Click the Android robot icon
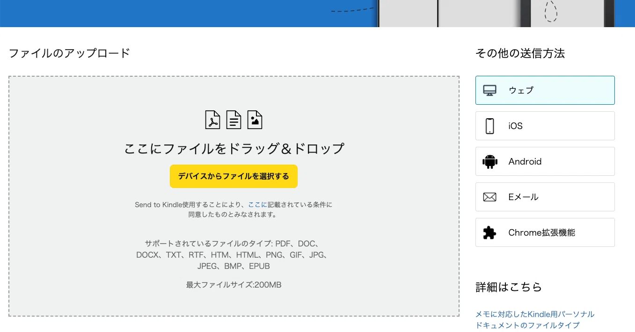Viewport: 635px width, 332px height. (x=489, y=161)
